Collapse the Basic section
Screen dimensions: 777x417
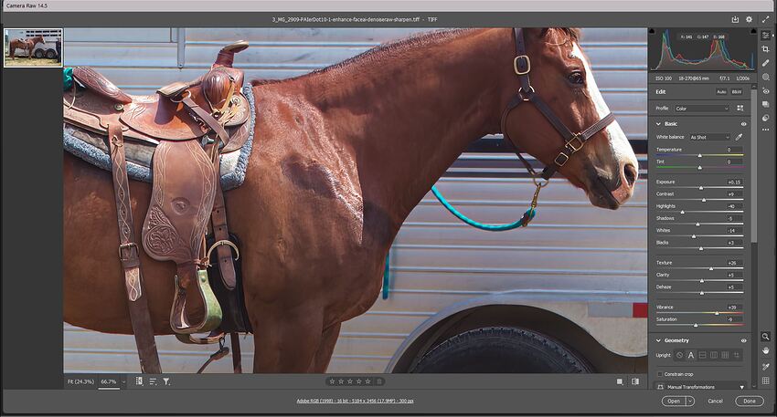point(659,123)
